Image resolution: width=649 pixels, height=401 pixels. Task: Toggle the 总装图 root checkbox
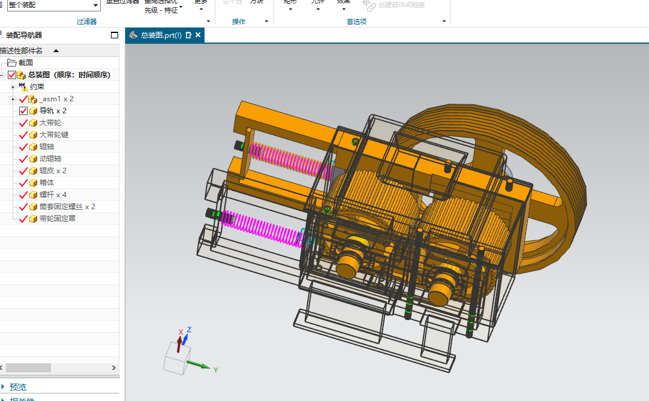11,75
